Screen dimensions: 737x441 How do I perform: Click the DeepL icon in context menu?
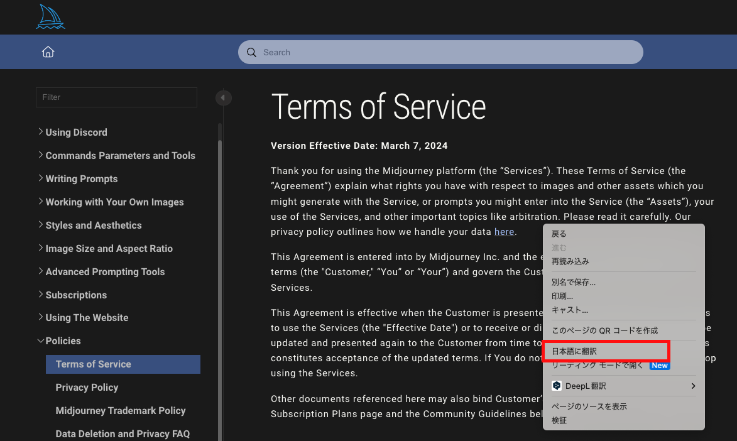[x=556, y=386]
